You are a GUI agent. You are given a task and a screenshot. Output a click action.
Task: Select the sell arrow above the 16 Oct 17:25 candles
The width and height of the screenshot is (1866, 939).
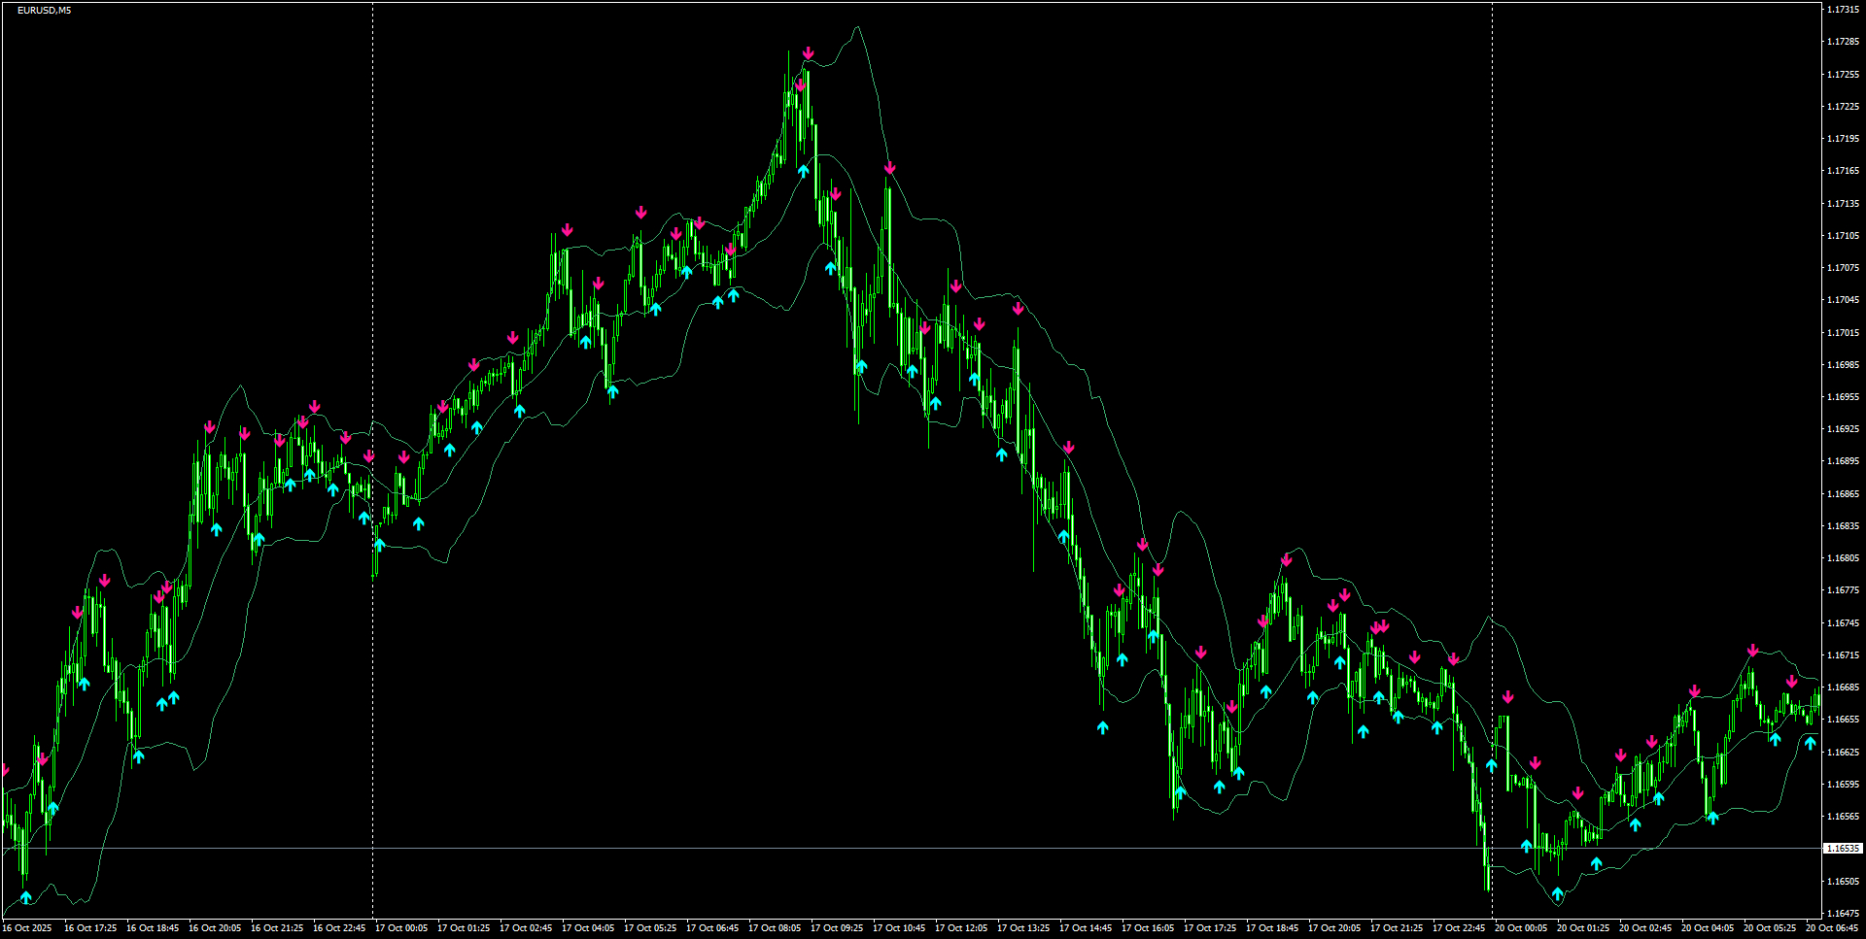coord(78,612)
